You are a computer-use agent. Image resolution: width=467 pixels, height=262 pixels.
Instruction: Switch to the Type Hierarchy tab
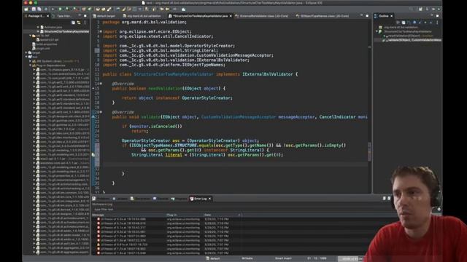pyautogui.click(x=63, y=16)
